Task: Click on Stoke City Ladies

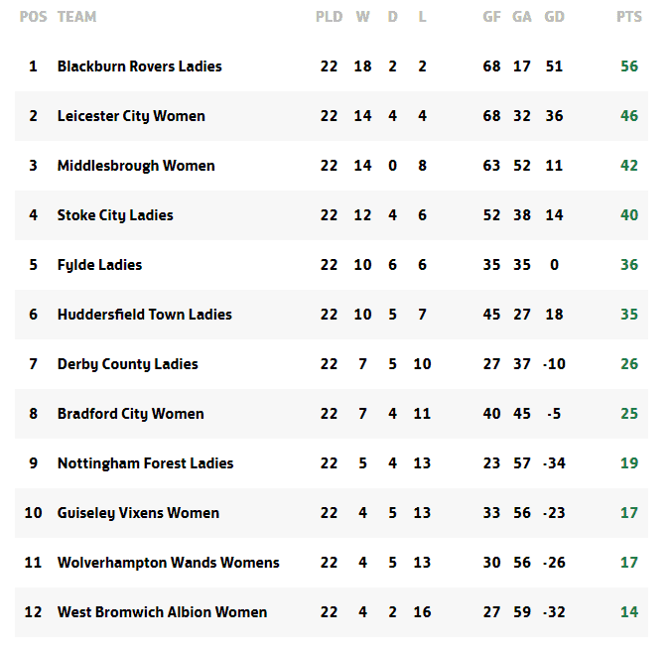Action: 115,215
